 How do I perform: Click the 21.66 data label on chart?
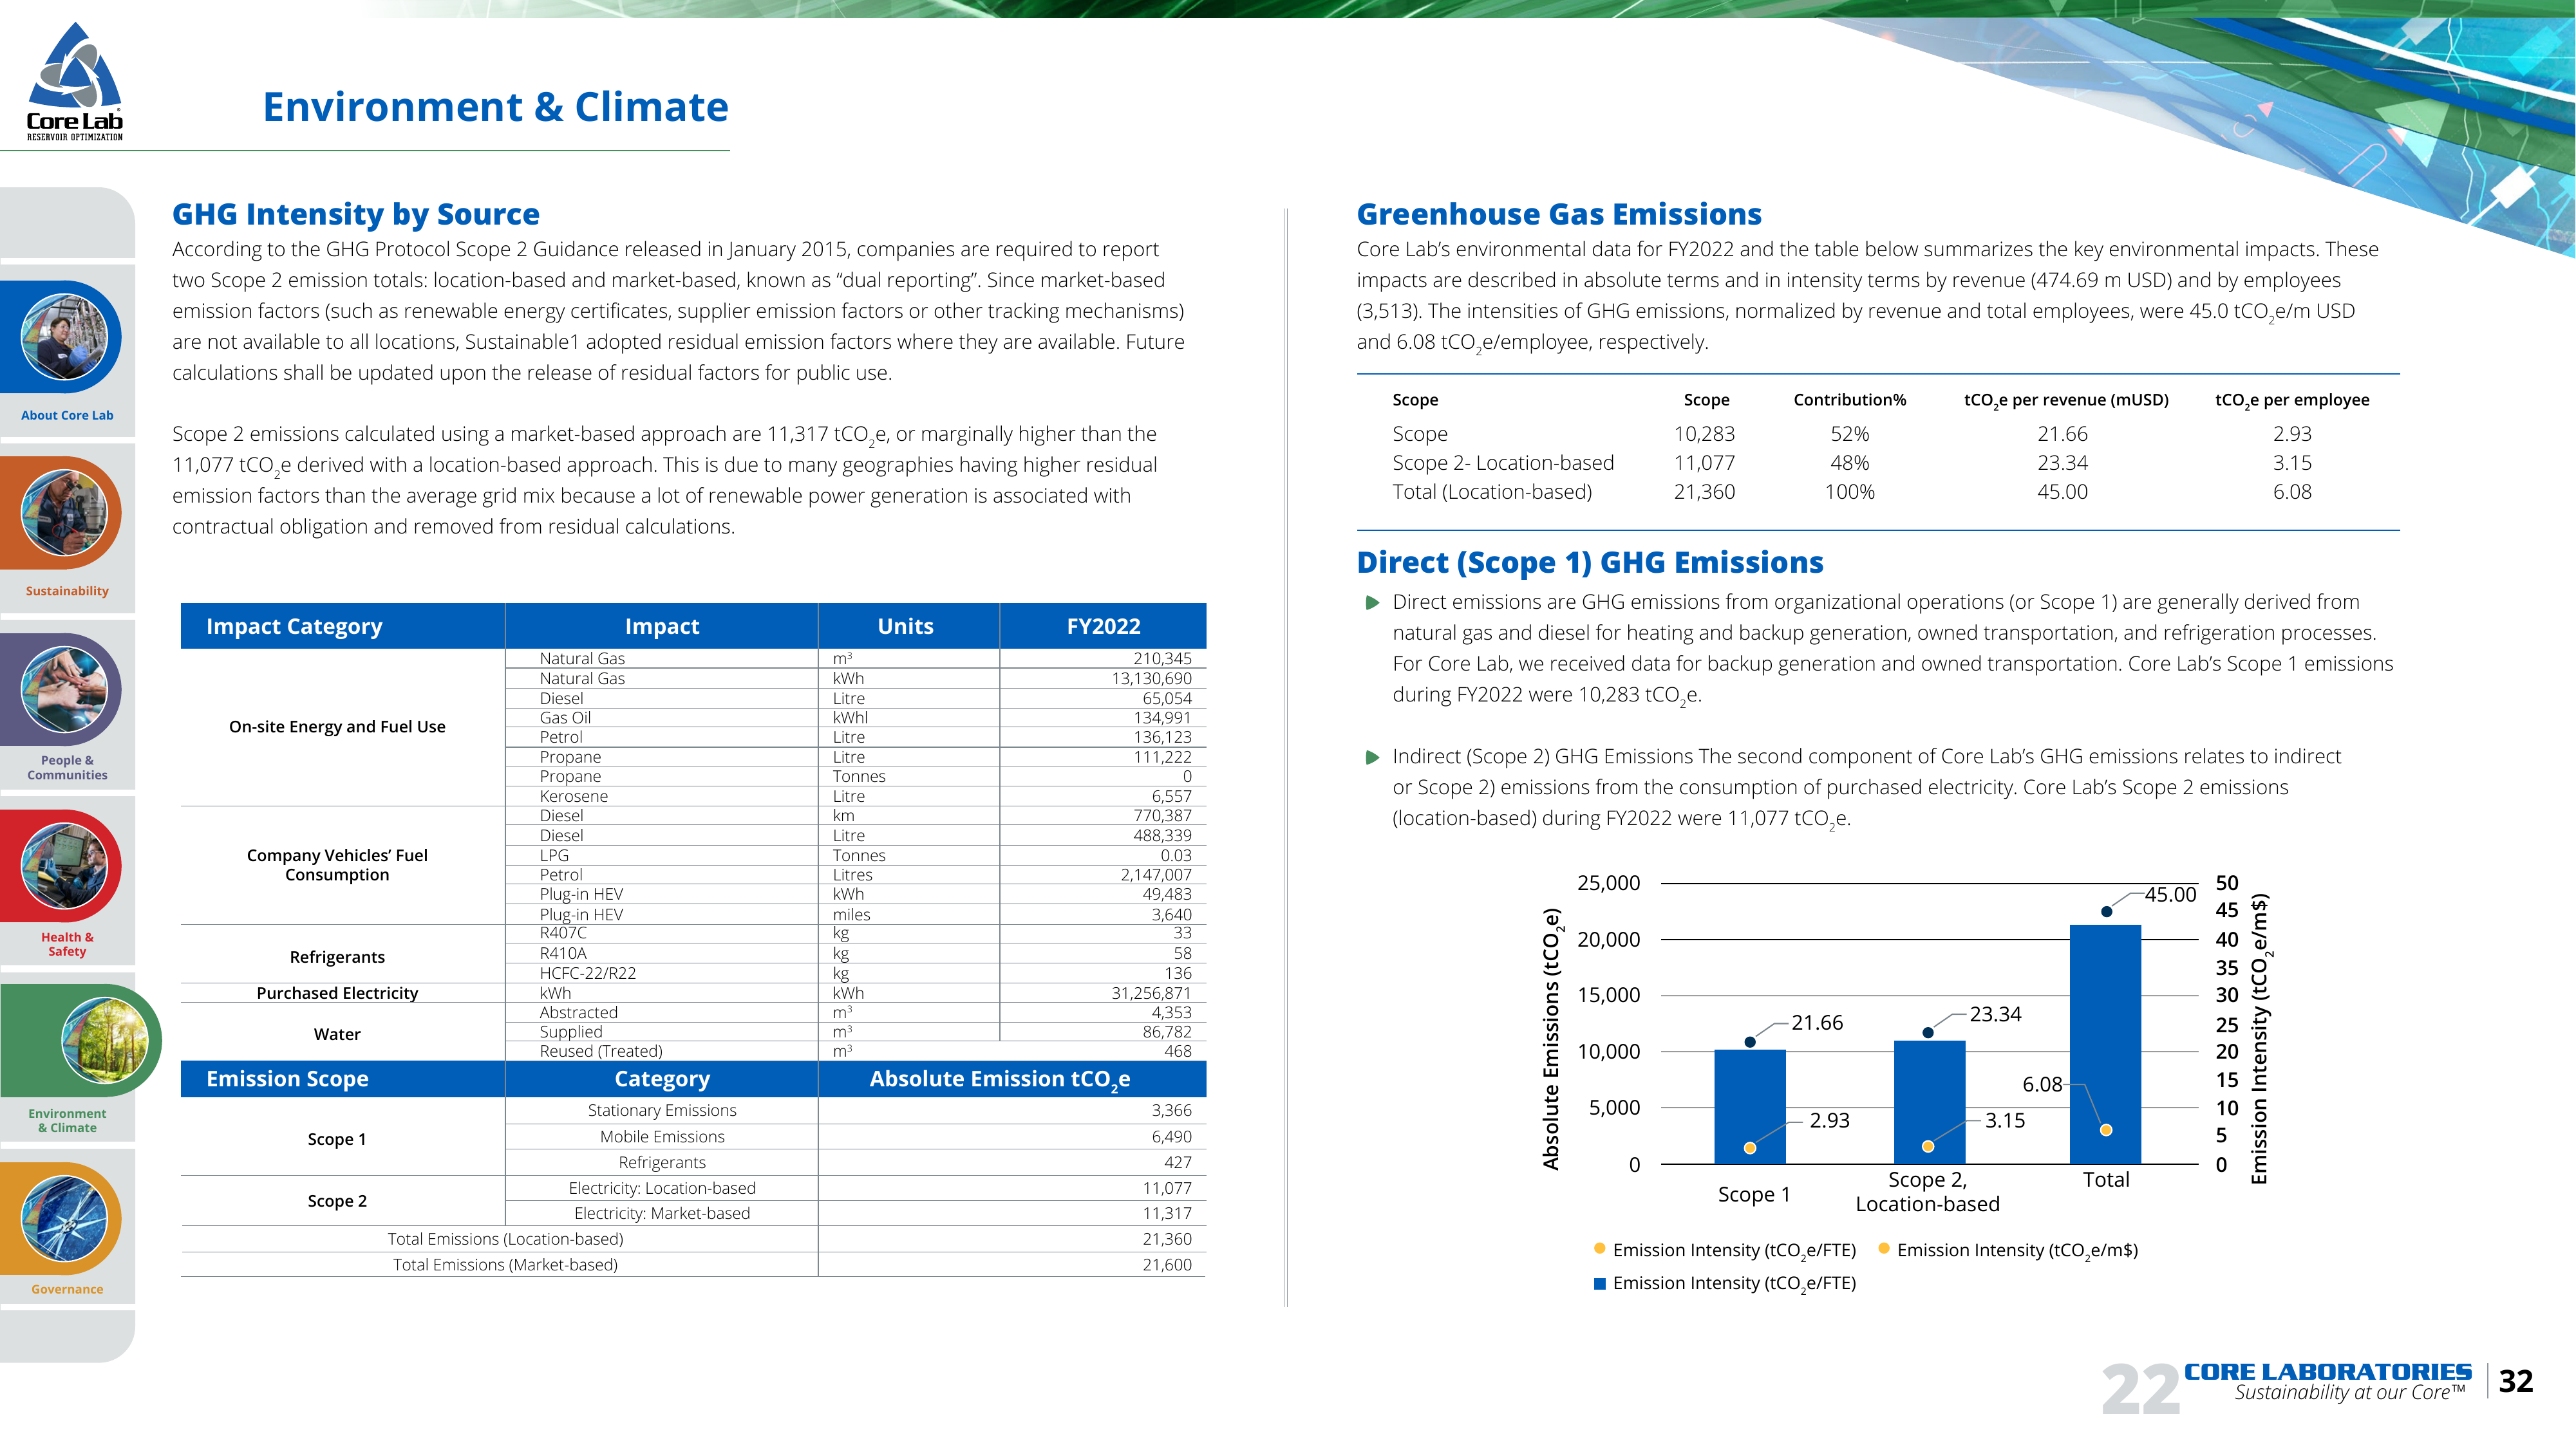pyautogui.click(x=1817, y=1023)
